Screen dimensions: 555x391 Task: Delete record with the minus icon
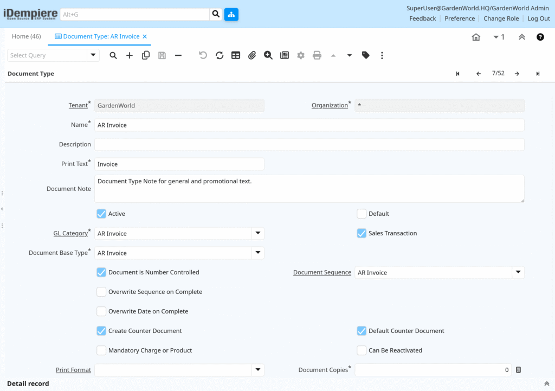tap(178, 55)
